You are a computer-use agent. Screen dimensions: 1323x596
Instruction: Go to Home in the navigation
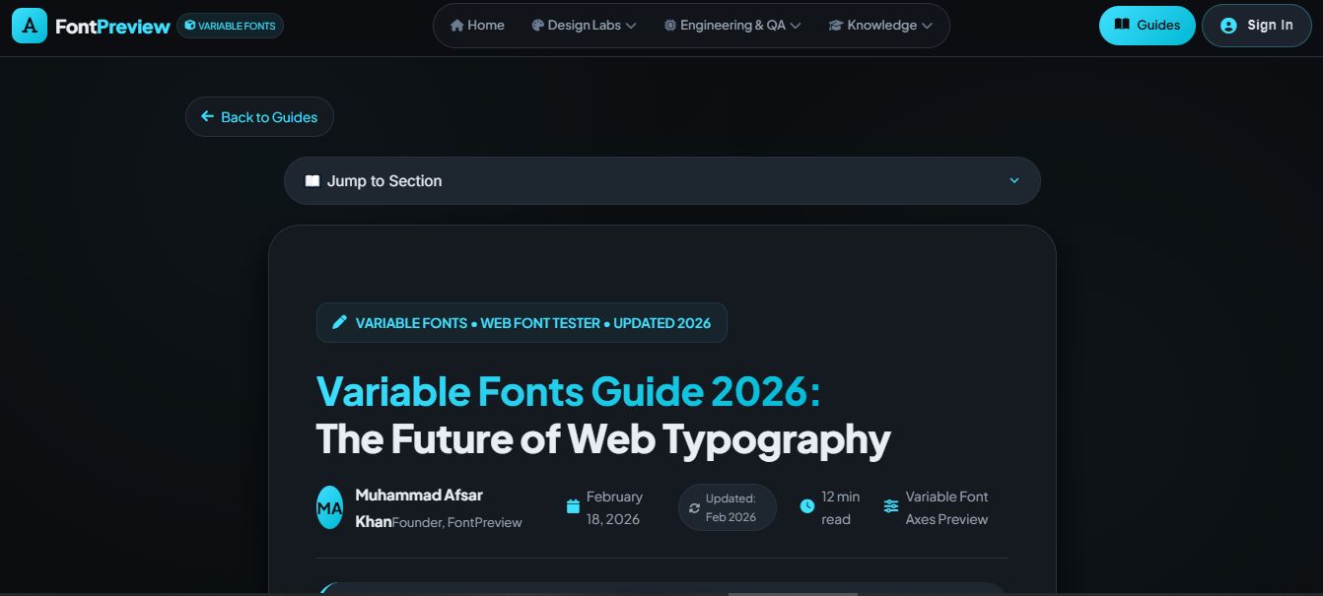(477, 26)
